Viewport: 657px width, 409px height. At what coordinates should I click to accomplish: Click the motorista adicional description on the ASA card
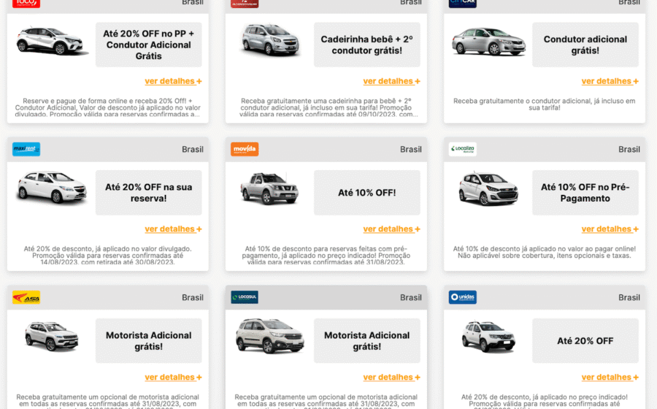pos(108,402)
